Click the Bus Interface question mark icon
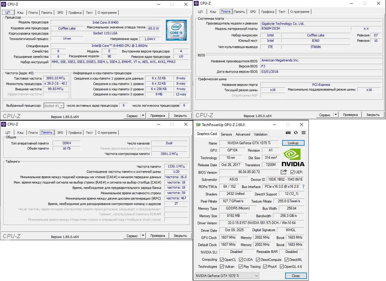This screenshot has width=386, height=281. 303,187
